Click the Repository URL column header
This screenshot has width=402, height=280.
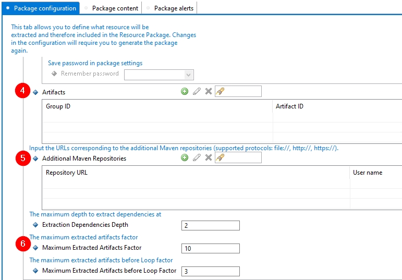coord(196,173)
